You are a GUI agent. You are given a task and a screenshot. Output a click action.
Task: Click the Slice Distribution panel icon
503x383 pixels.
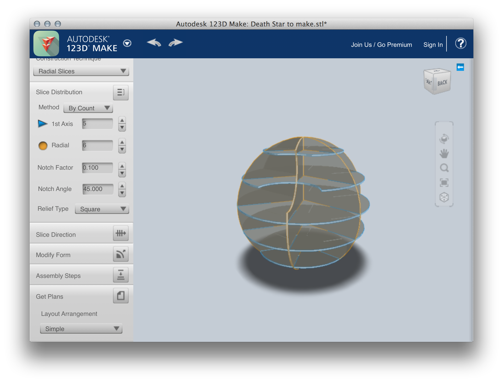[x=121, y=92]
